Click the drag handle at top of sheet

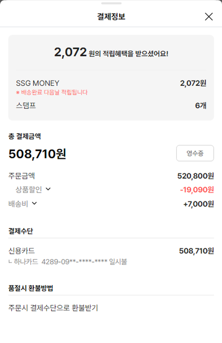pos(111,3)
